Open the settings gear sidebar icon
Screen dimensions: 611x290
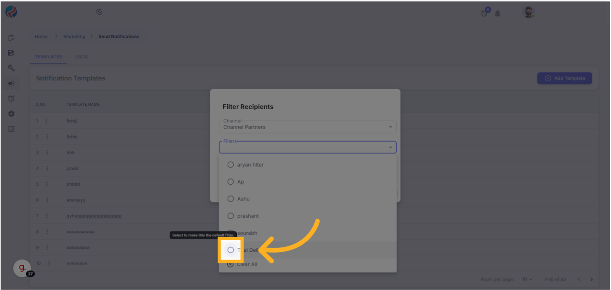[x=11, y=114]
